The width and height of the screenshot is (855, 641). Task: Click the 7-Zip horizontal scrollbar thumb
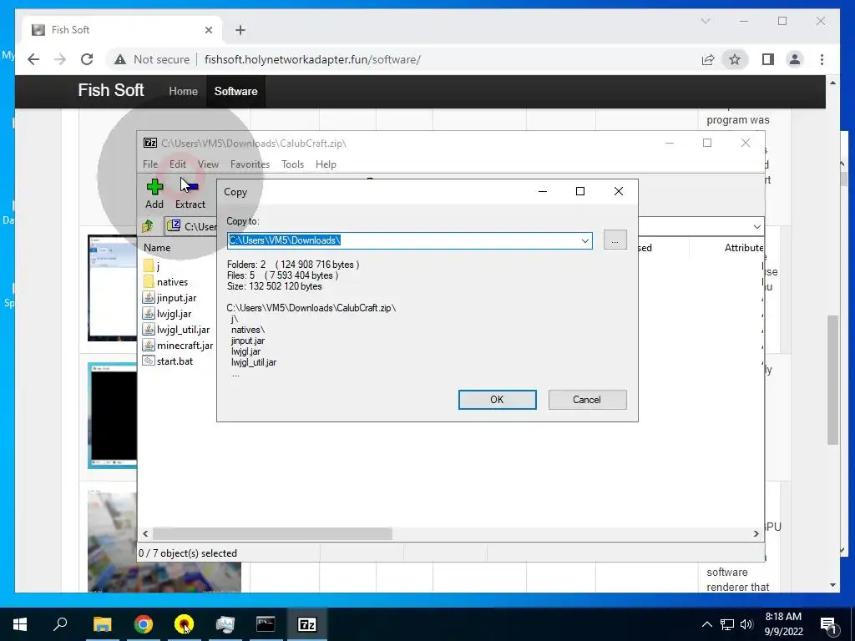272,533
